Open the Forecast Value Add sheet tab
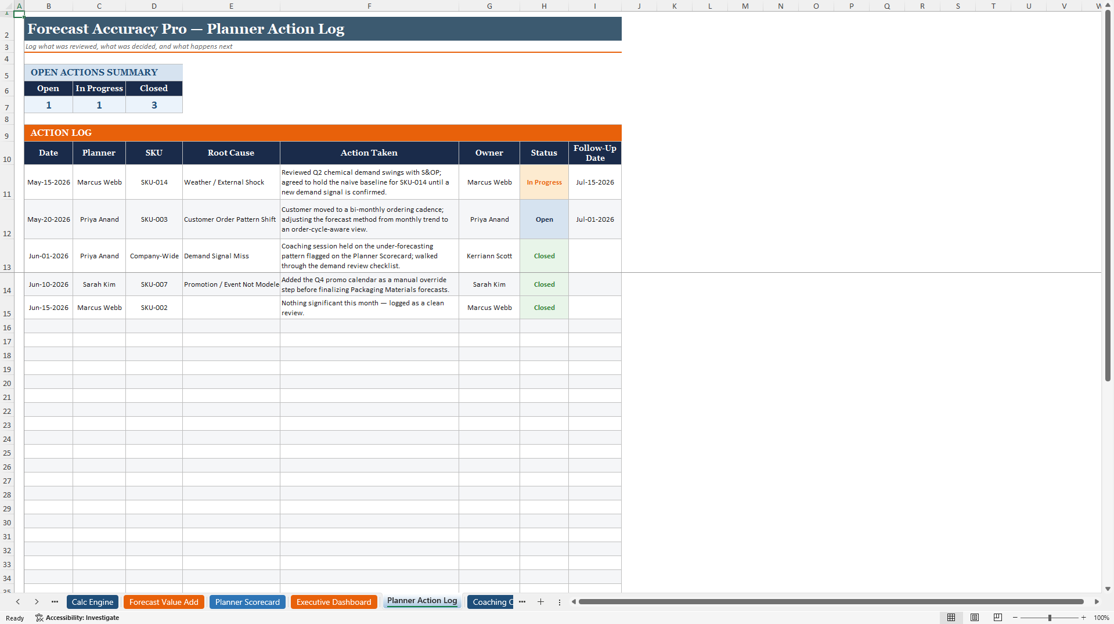Viewport: 1114px width, 624px height. 164,602
